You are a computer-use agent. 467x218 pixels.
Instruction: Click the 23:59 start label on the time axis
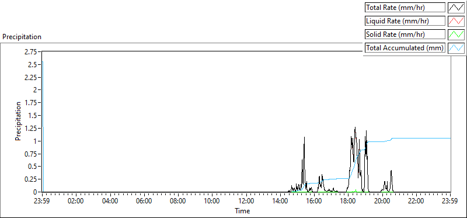click(x=42, y=200)
